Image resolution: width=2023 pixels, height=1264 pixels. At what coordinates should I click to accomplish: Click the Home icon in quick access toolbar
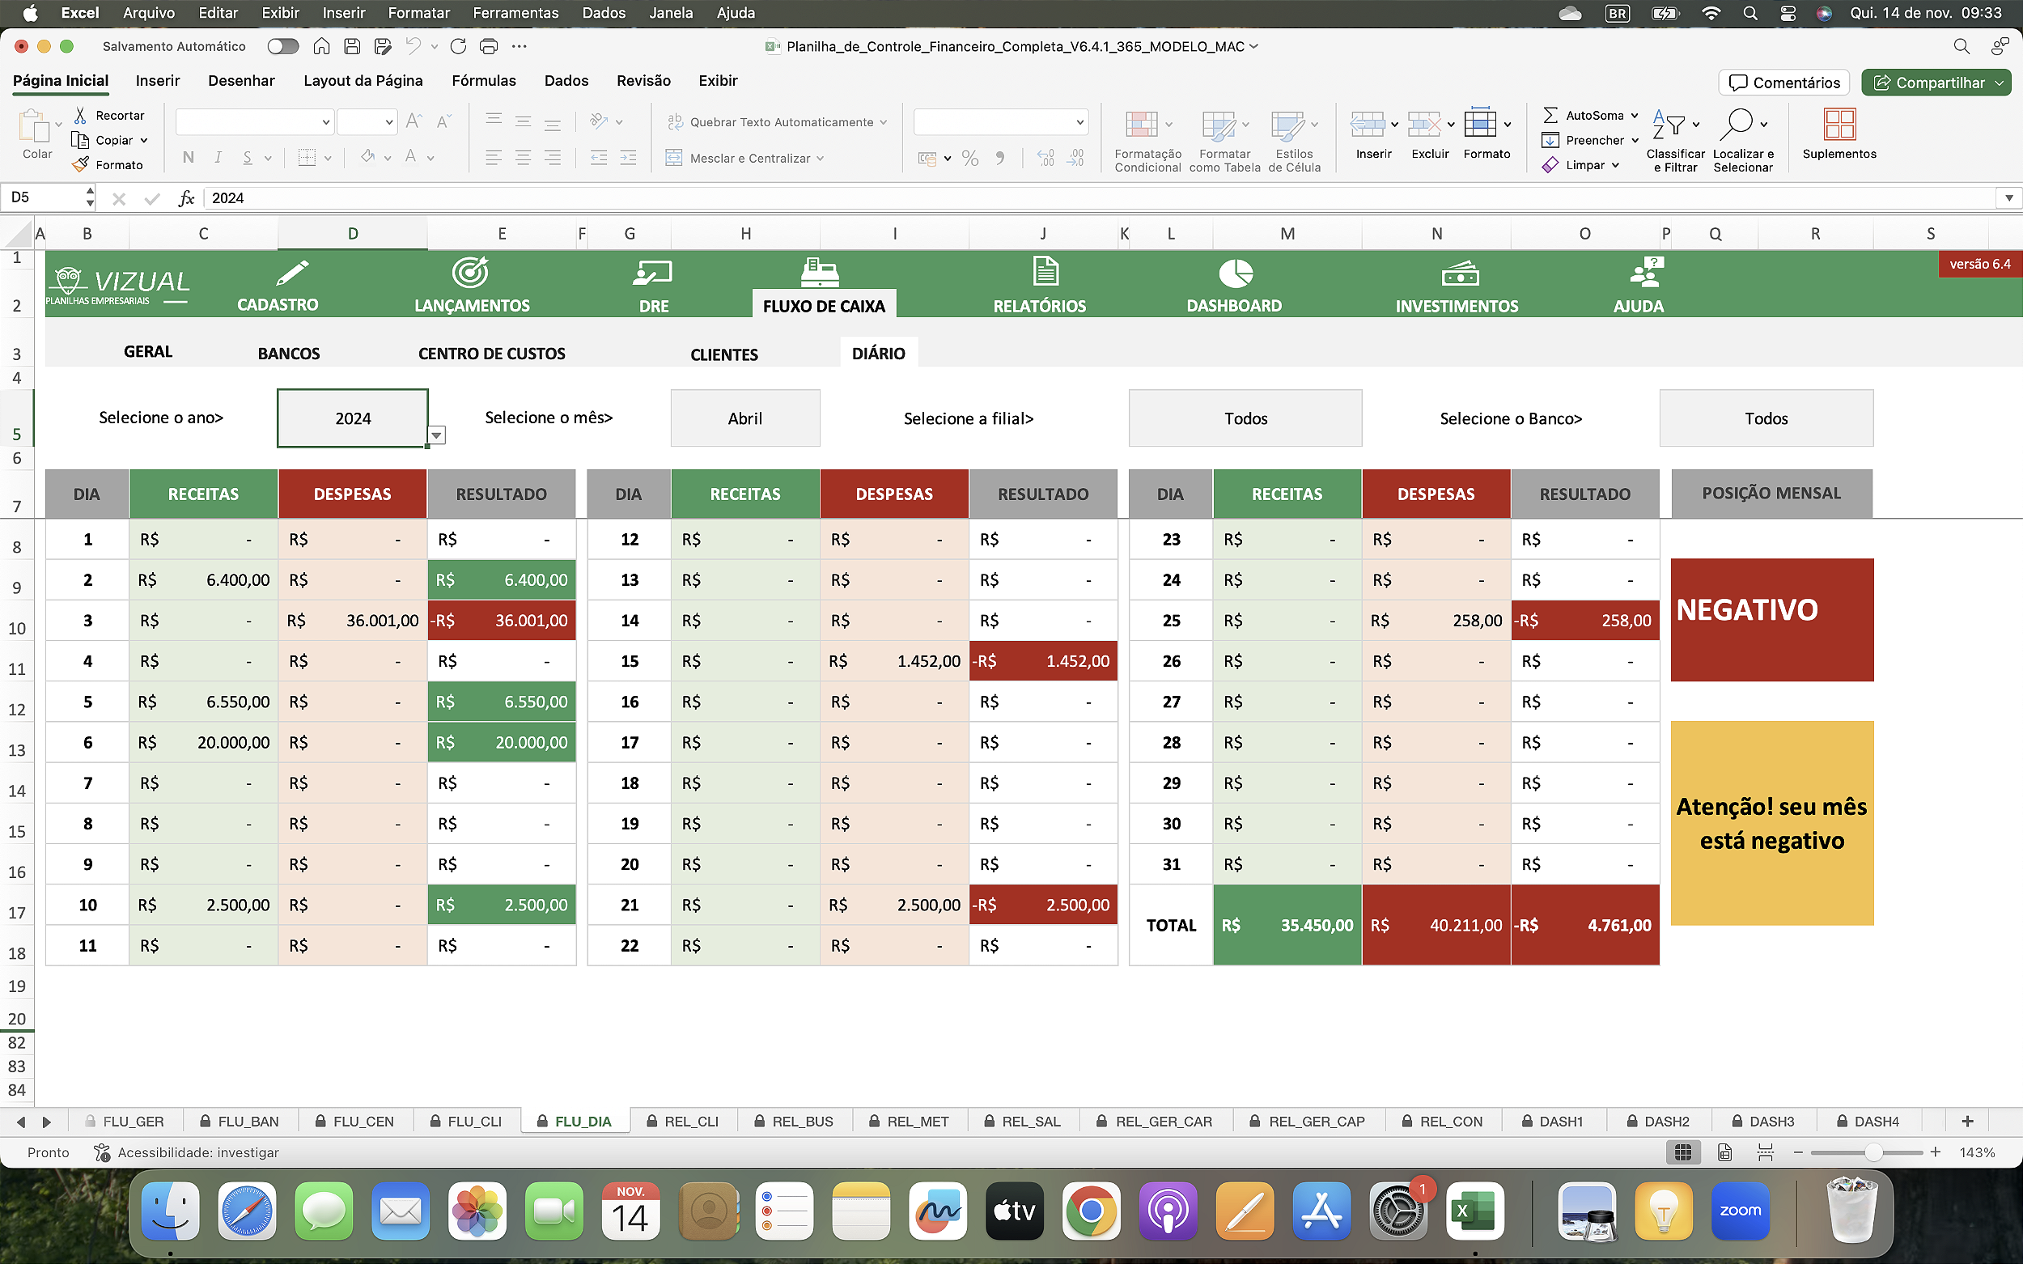[x=321, y=46]
